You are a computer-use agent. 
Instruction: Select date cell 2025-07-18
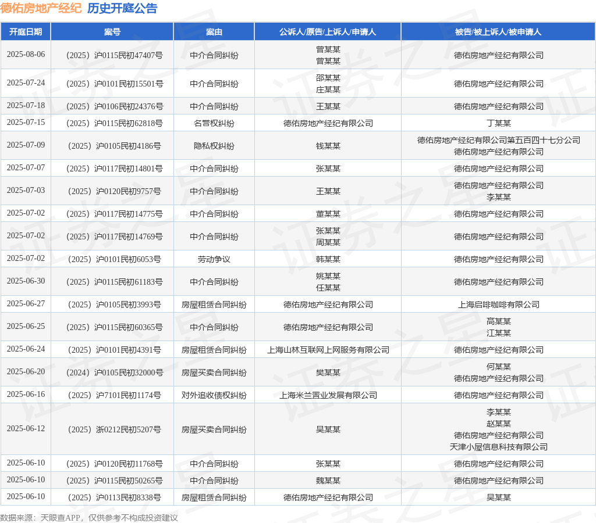(26, 106)
